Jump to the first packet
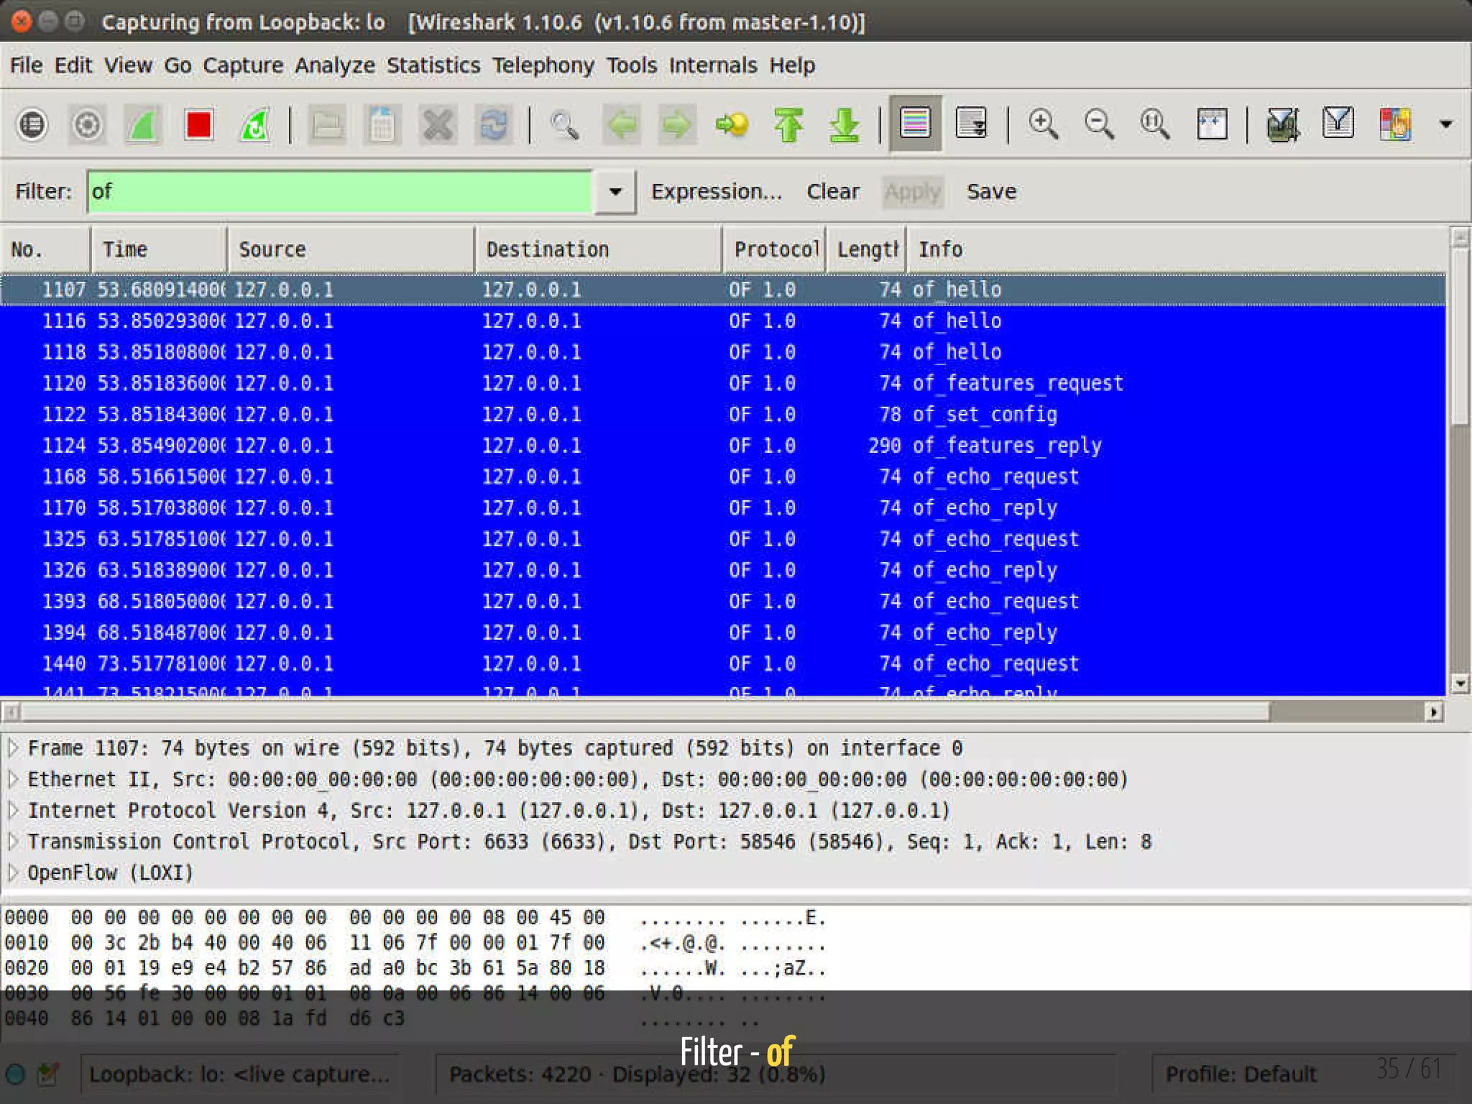The width and height of the screenshot is (1472, 1104). 788,124
